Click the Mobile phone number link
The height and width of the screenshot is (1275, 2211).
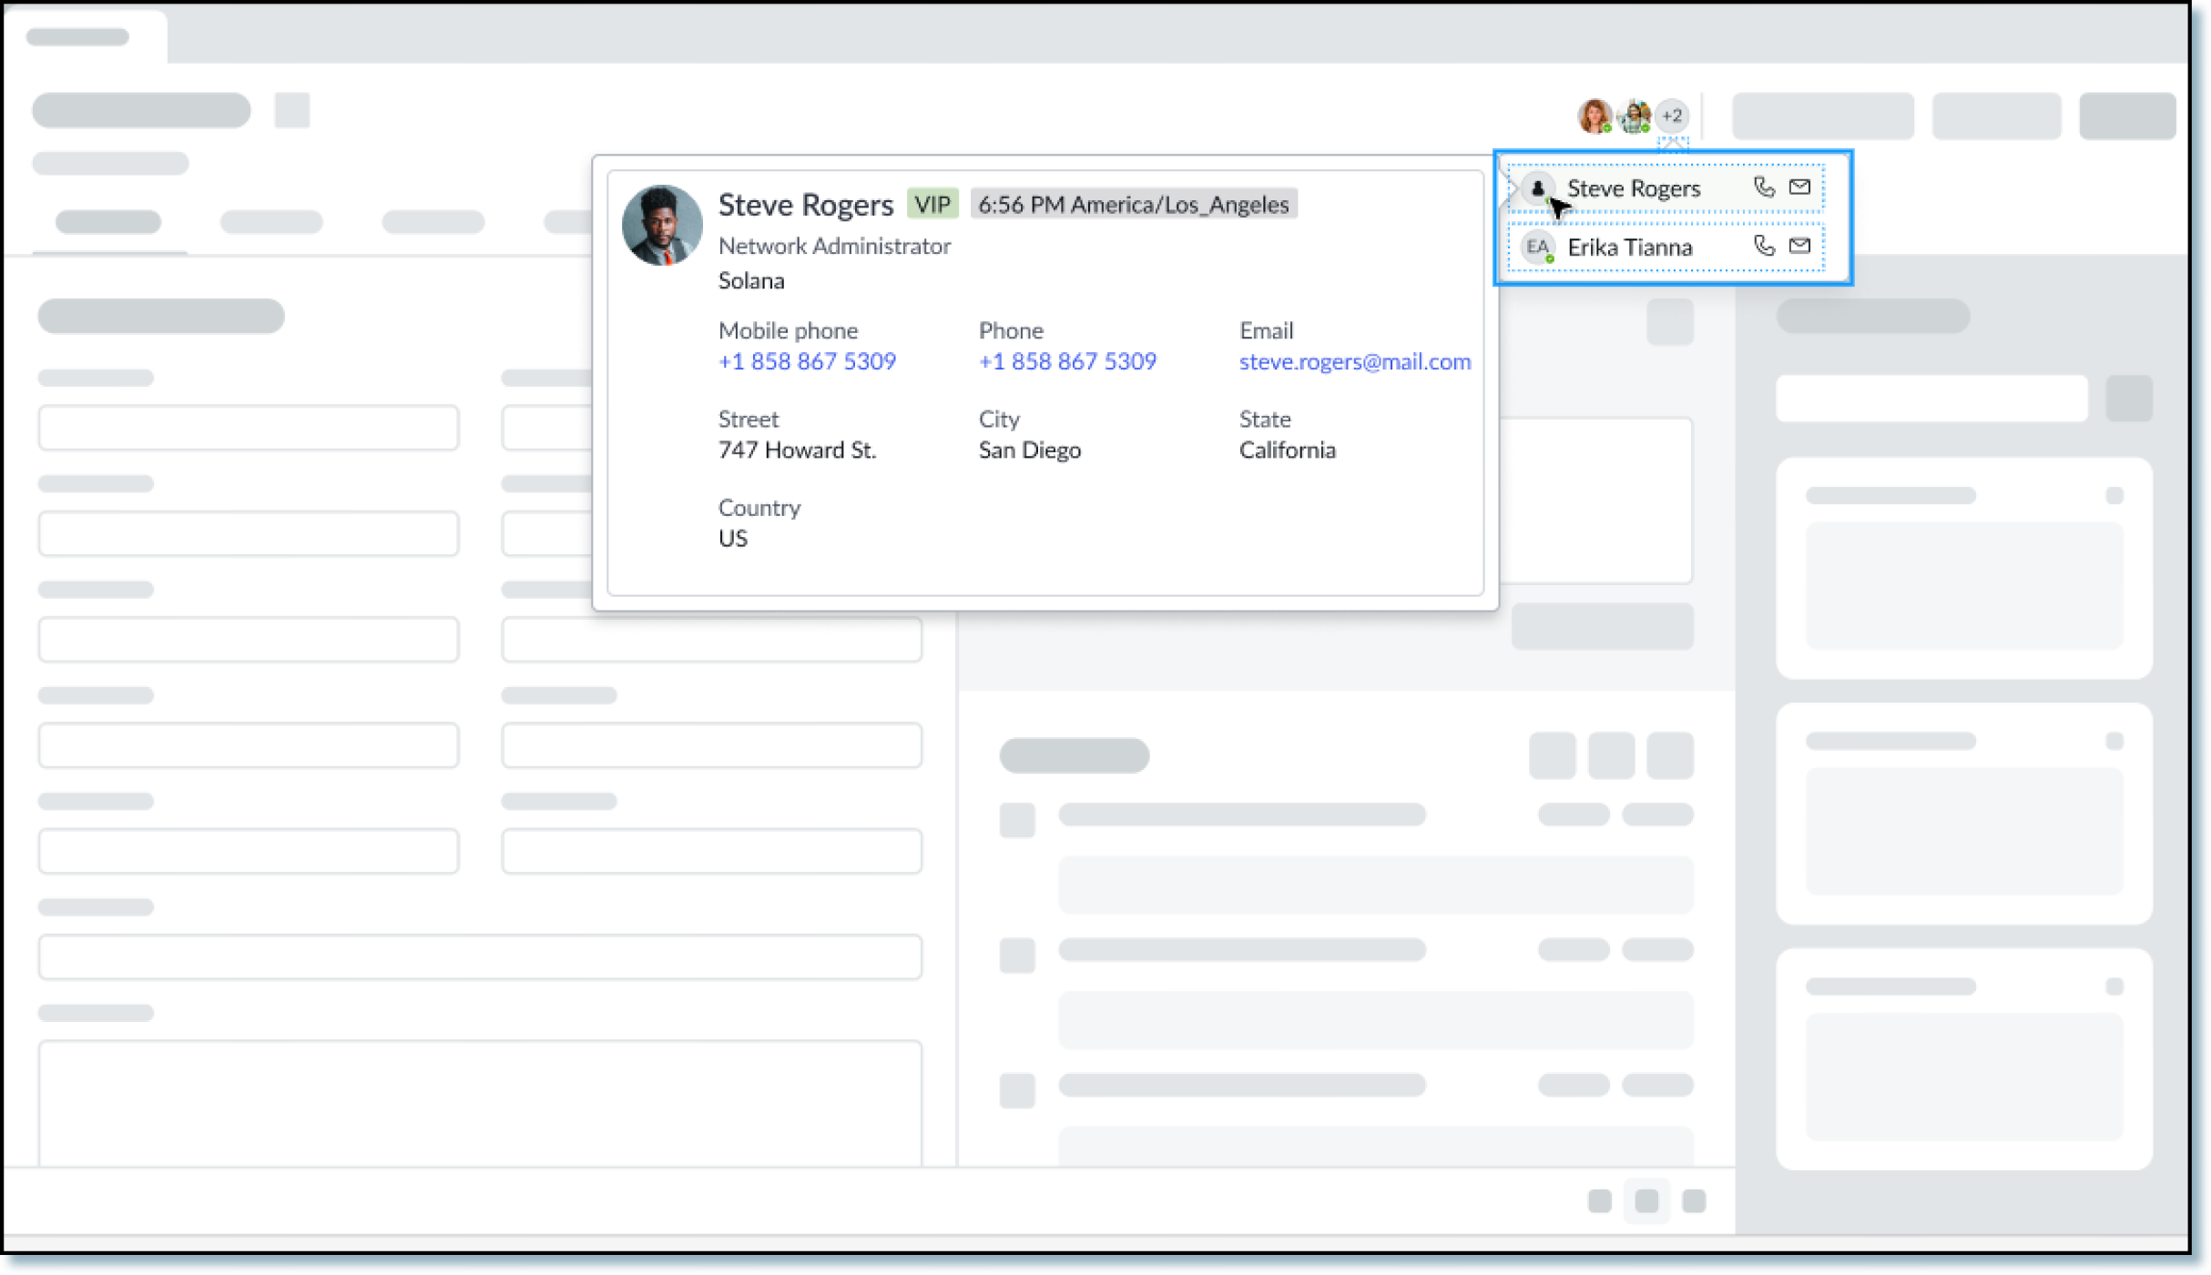click(807, 361)
